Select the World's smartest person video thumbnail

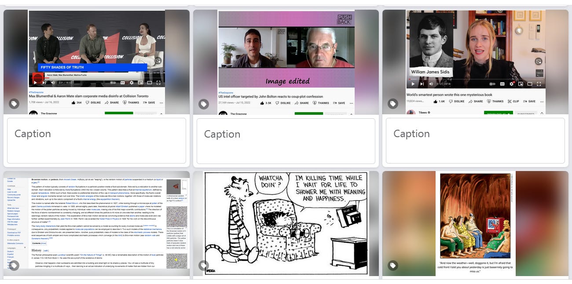pos(475,62)
